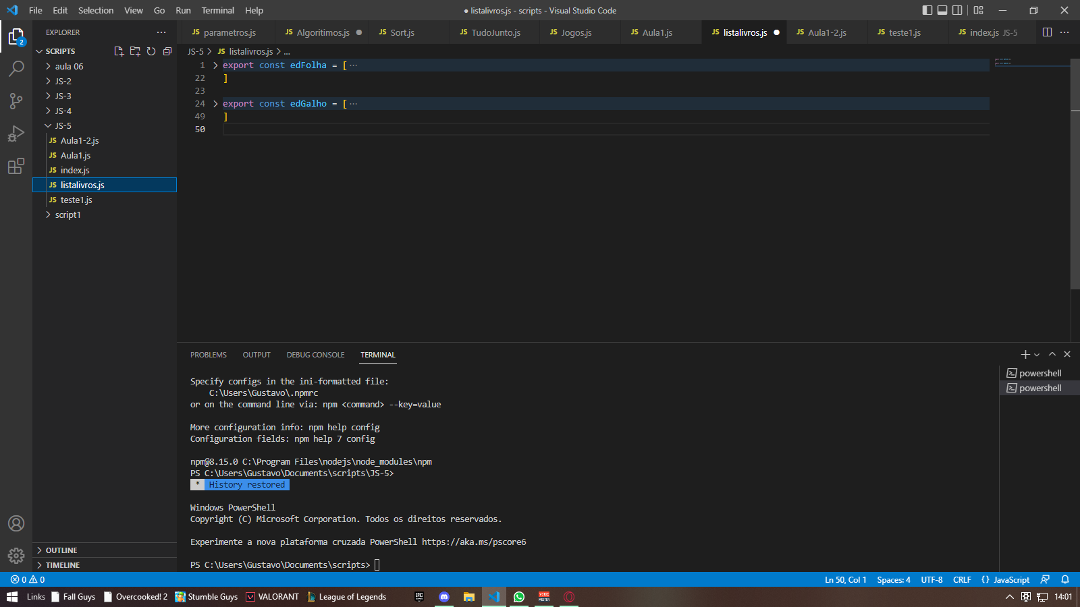This screenshot has width=1080, height=607.
Task: Open index.js in the explorer
Action: [105, 170]
